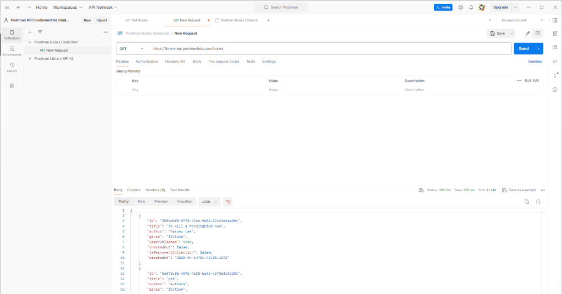The height and width of the screenshot is (294, 562).
Task: Copy the response body using copy icon
Action: [526, 202]
